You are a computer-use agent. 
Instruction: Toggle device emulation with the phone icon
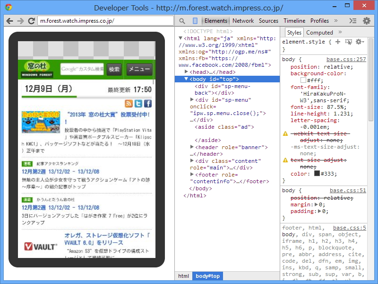tap(195, 21)
